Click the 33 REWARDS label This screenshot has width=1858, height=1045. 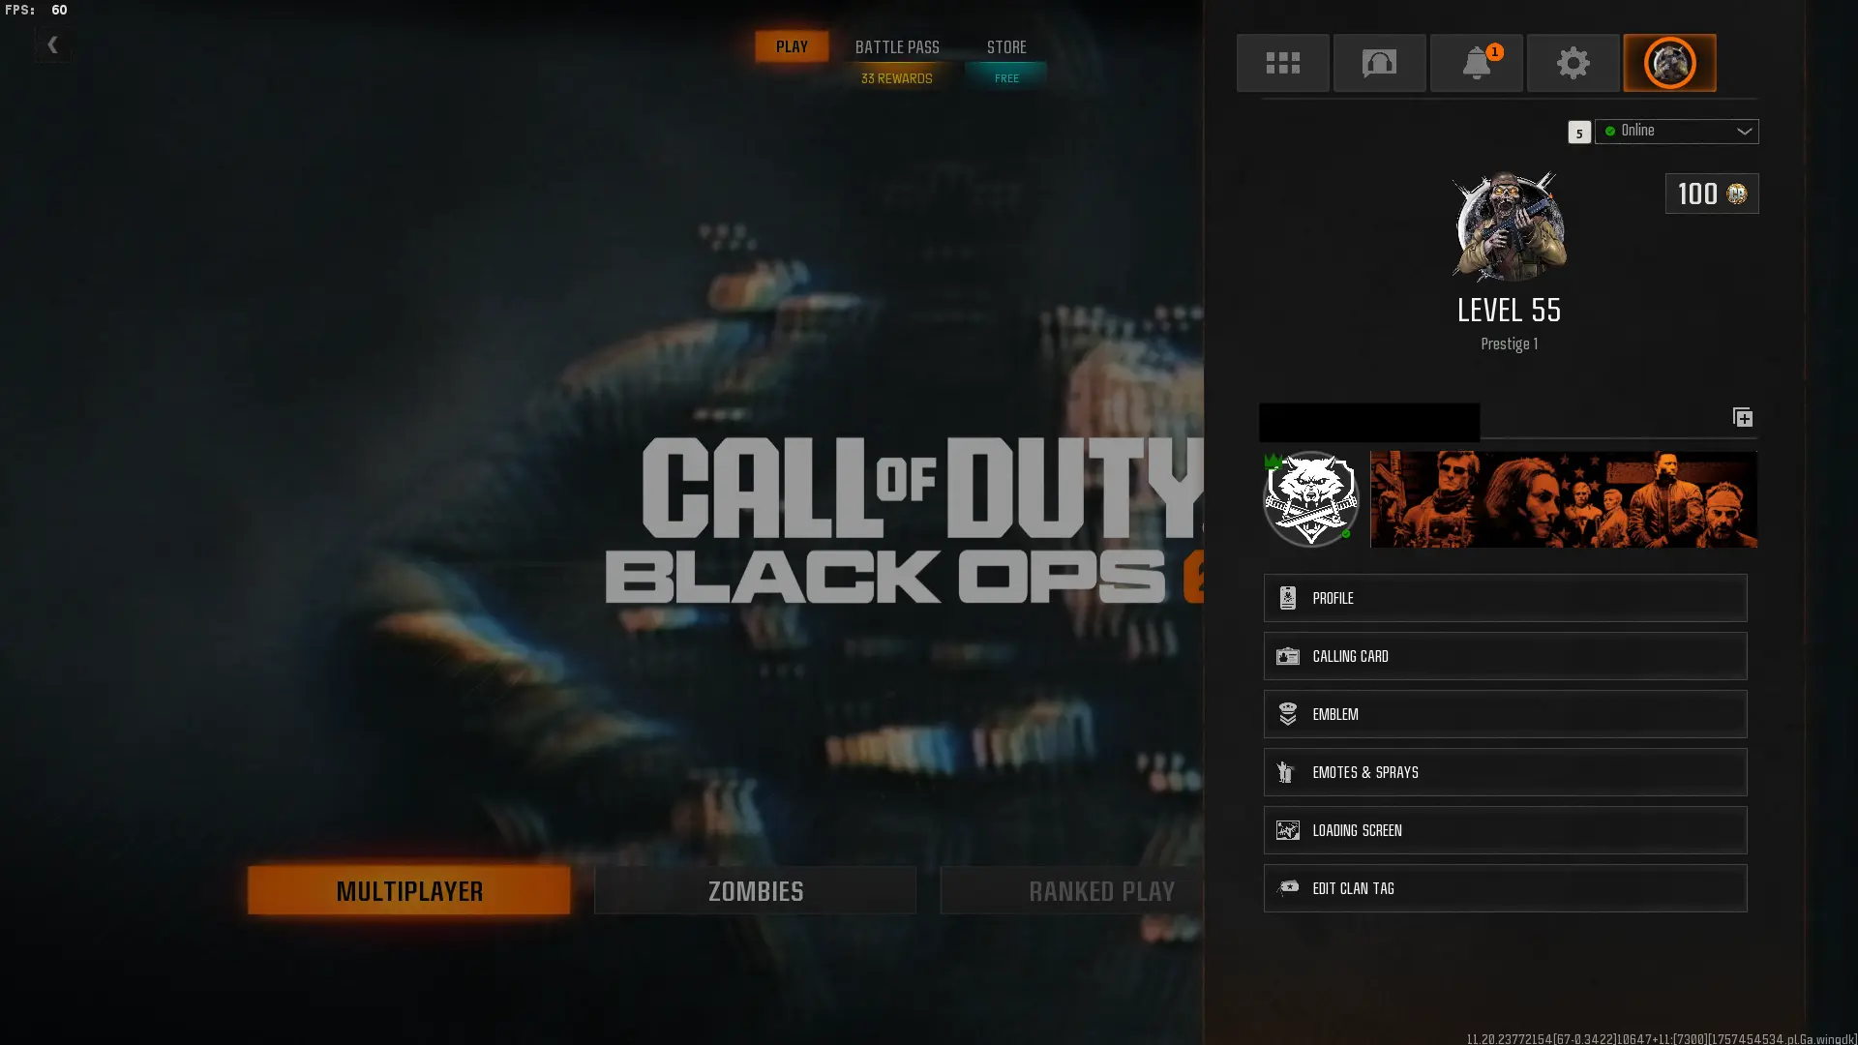click(x=897, y=78)
